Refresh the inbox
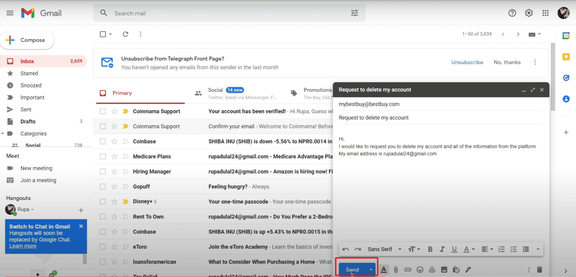This screenshot has height=277, width=576. tap(126, 34)
